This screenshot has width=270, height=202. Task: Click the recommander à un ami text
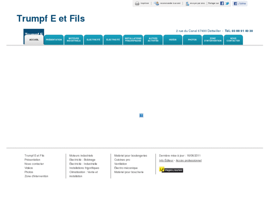click(170, 3)
